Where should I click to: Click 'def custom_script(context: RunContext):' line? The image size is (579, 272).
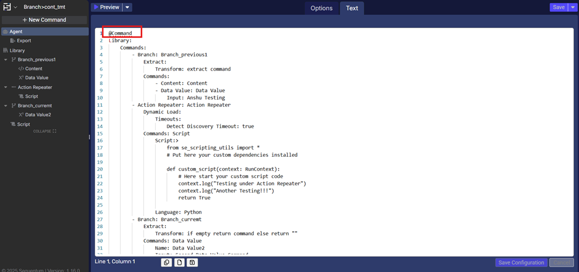pyautogui.click(x=223, y=169)
